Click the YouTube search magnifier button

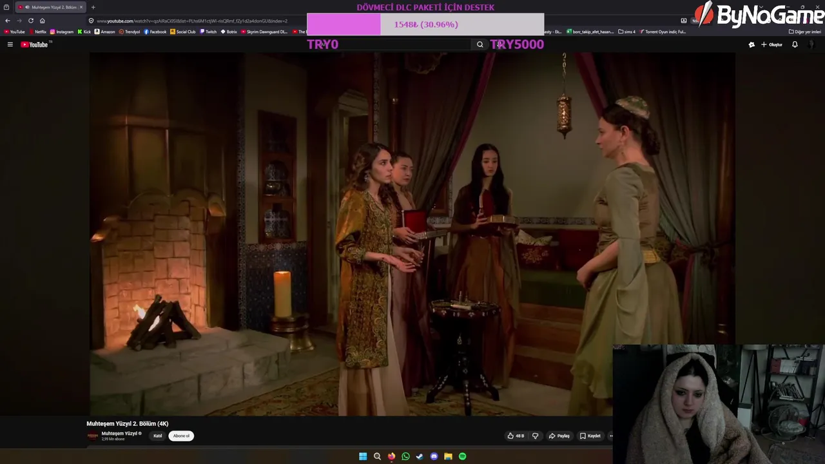(480, 44)
